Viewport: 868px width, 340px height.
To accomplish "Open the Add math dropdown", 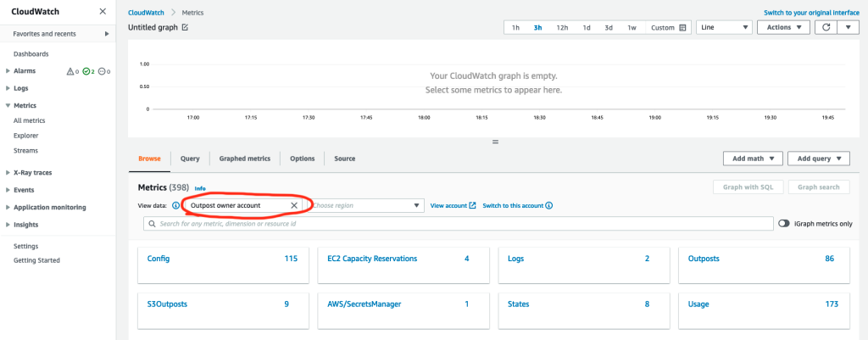I will click(753, 159).
